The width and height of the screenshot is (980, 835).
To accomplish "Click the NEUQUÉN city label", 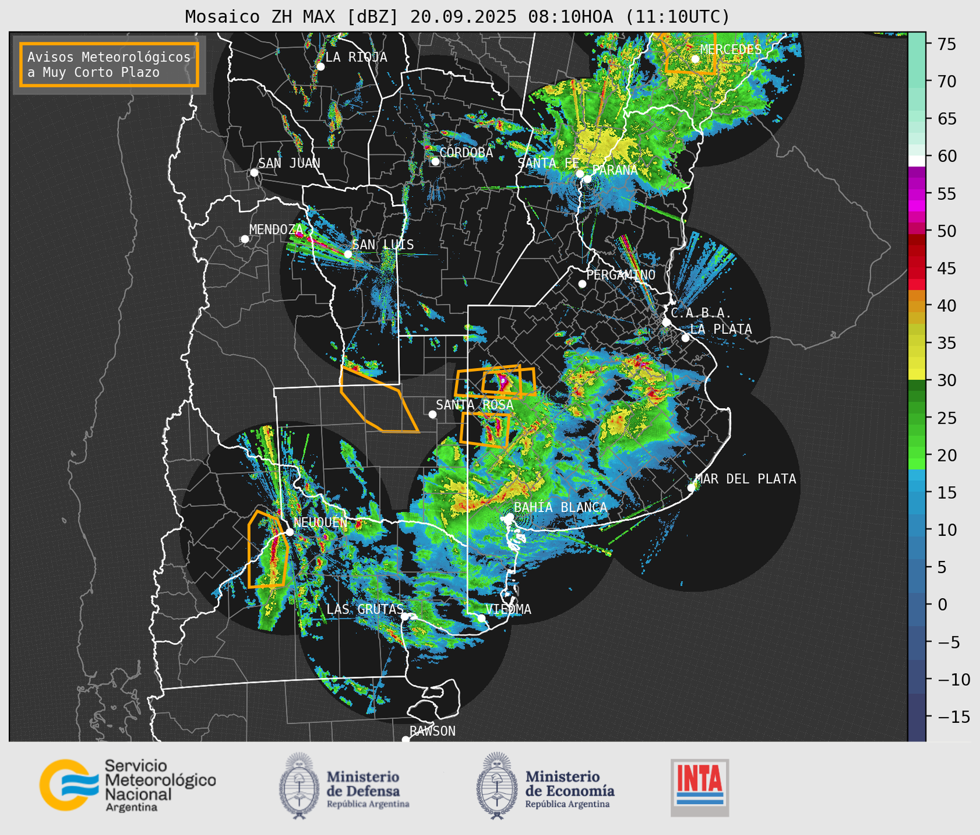I will click(320, 522).
